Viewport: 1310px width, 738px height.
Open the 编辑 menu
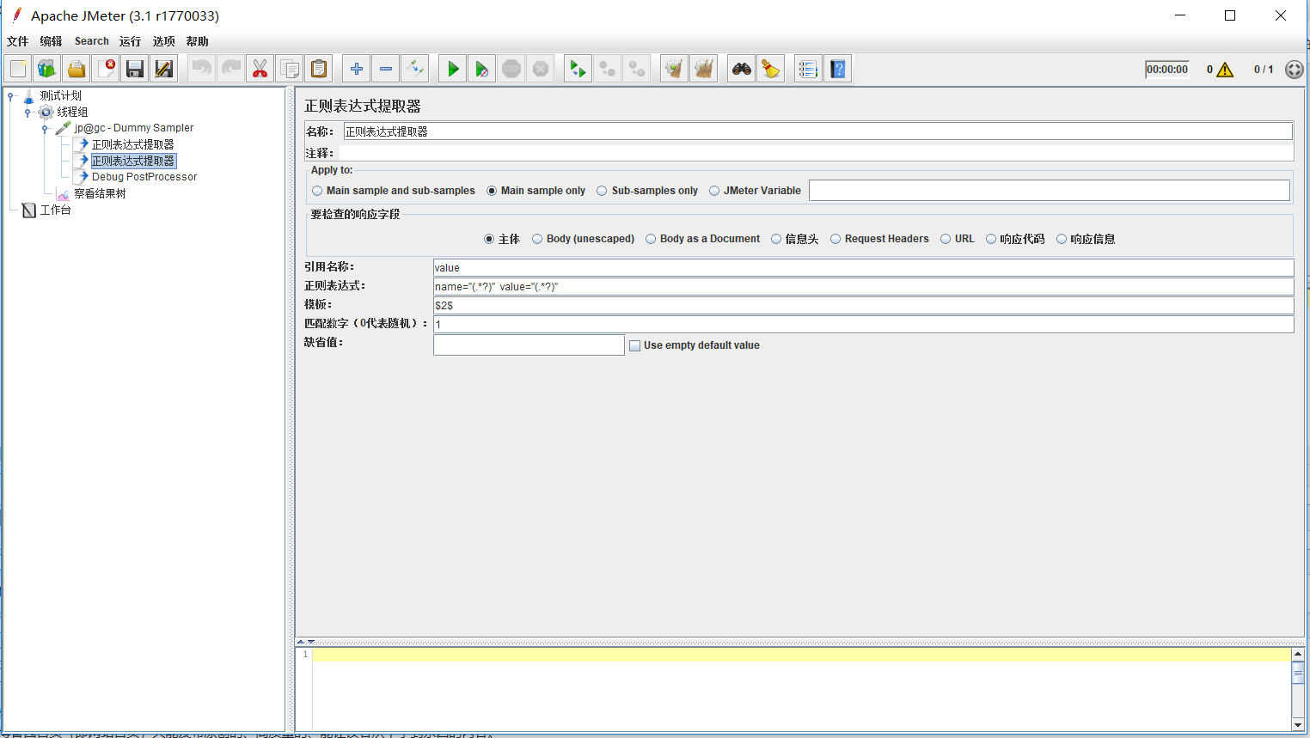point(51,41)
